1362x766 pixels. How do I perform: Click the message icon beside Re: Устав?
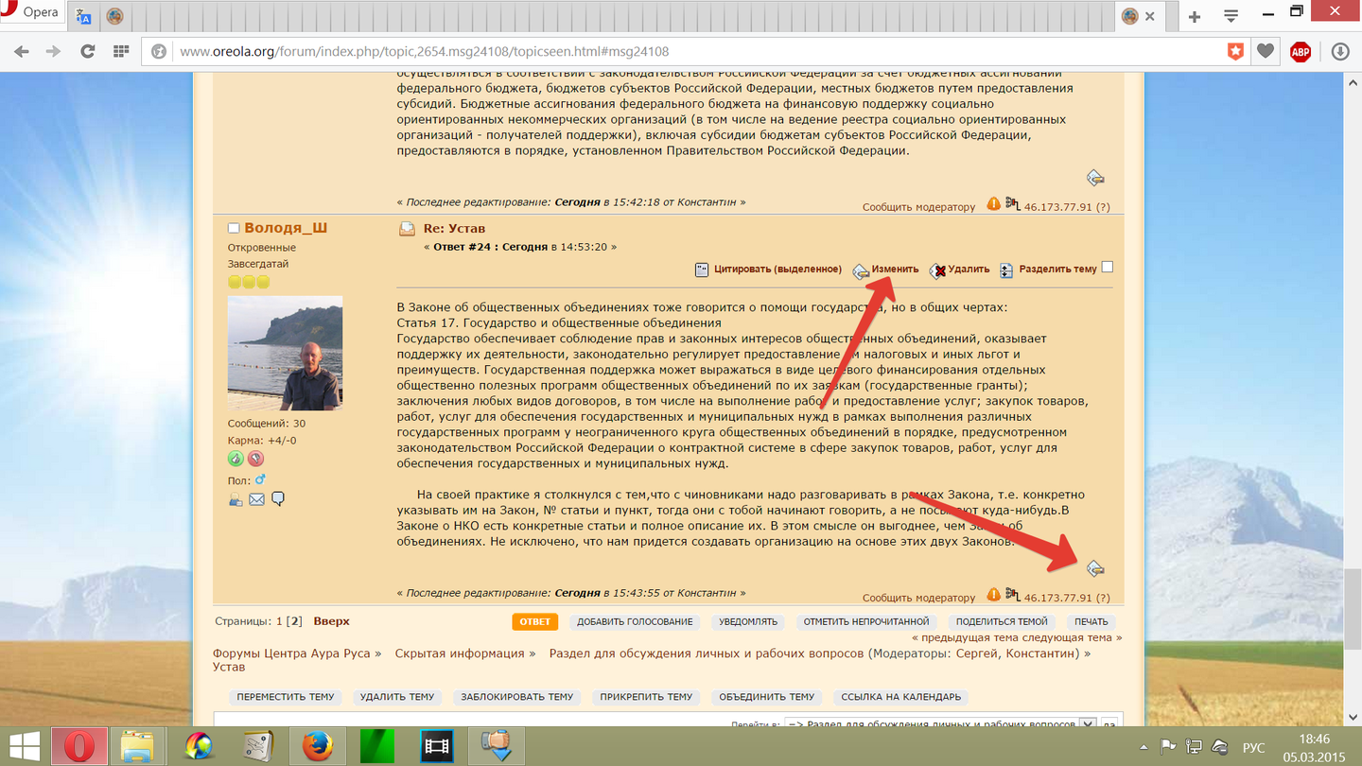tap(407, 229)
